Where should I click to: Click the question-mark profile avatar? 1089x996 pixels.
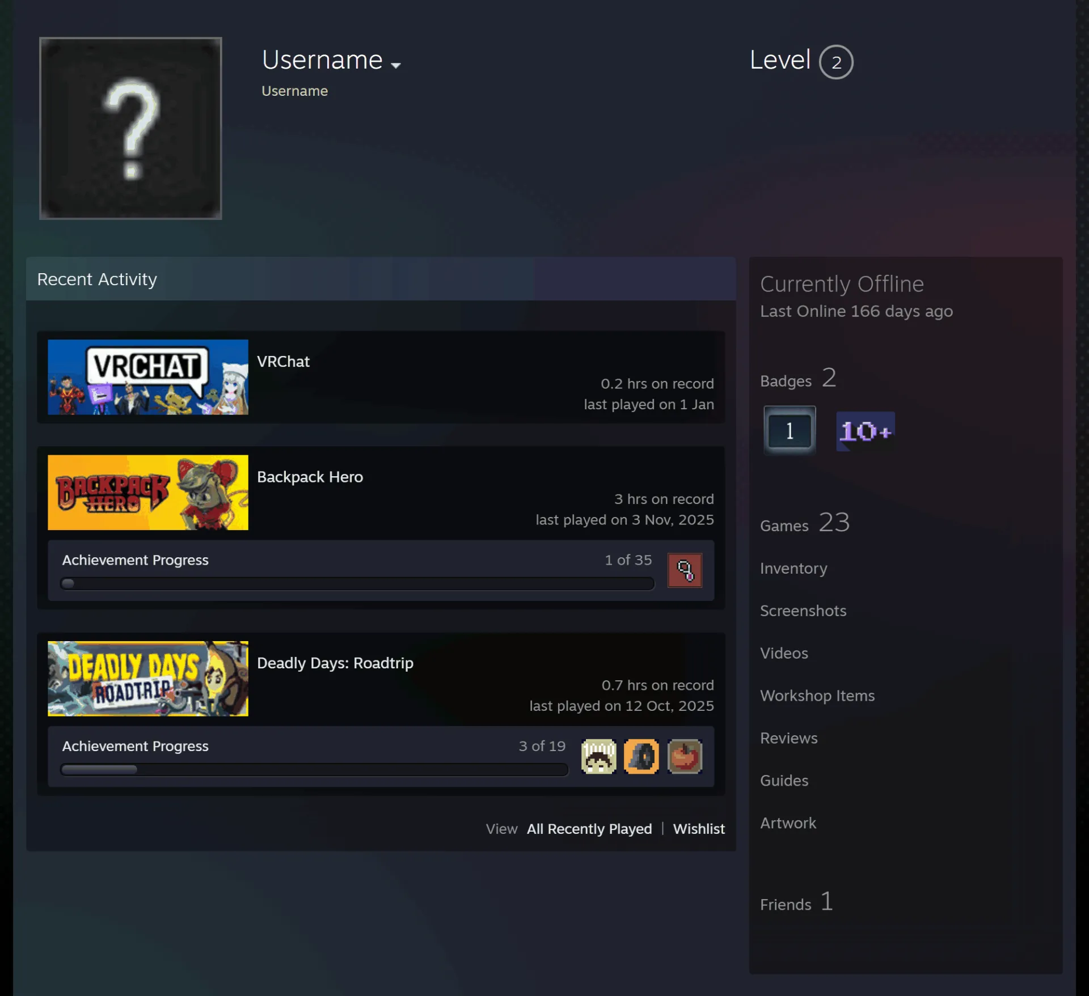point(130,128)
